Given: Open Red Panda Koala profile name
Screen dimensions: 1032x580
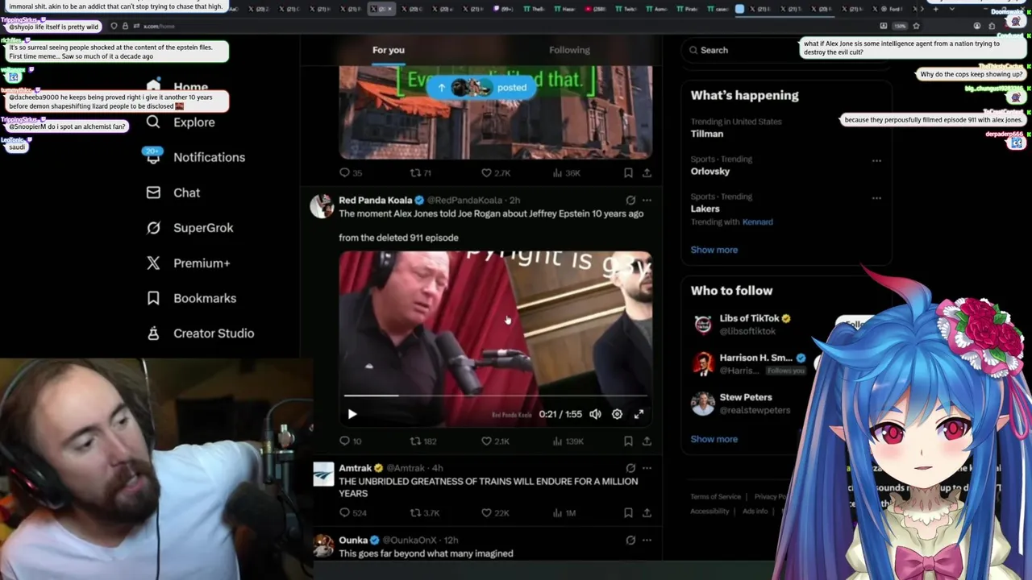Looking at the screenshot, I should [375, 200].
